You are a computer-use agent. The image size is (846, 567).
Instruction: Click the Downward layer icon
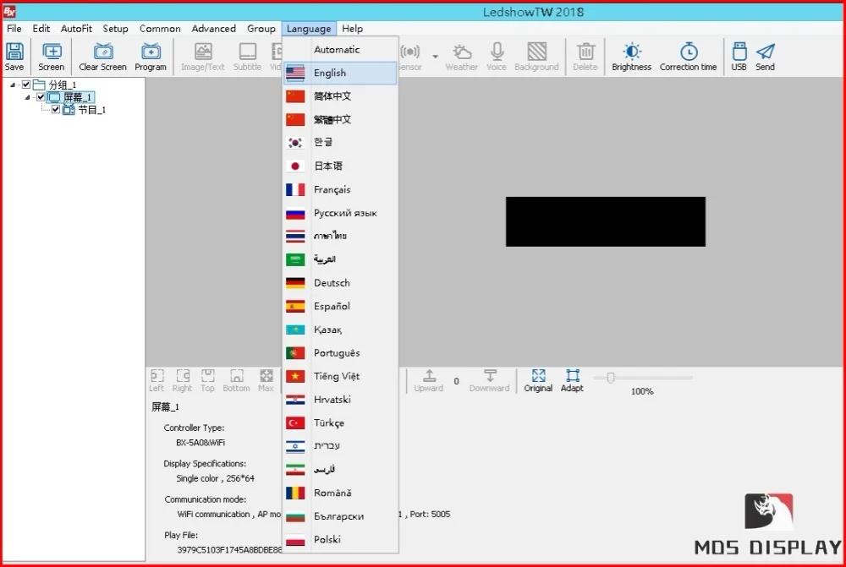pos(489,380)
